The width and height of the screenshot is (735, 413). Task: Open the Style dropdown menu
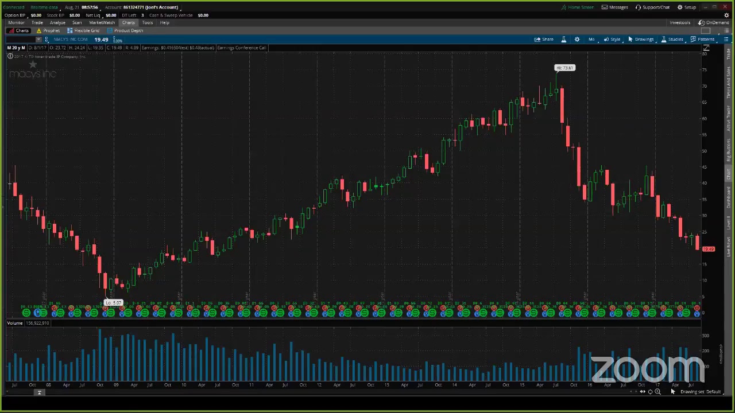[x=612, y=40]
